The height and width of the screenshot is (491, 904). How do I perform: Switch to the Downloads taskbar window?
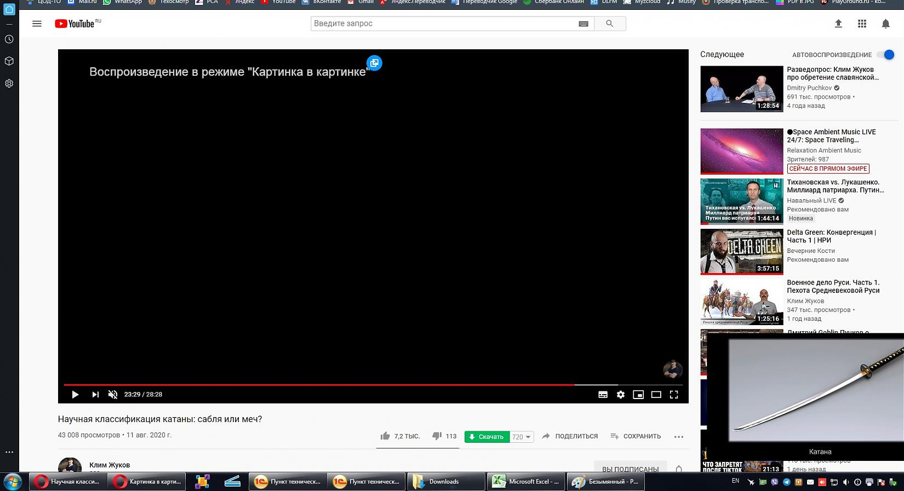click(x=446, y=482)
